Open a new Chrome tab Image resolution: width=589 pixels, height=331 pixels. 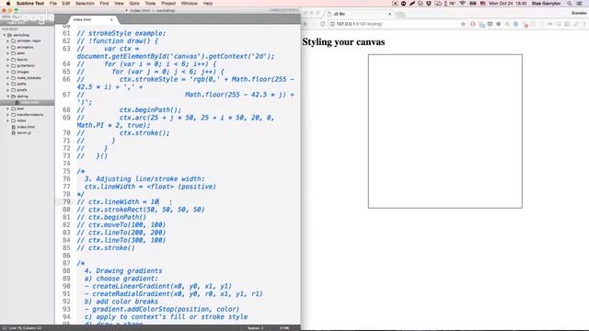[400, 15]
